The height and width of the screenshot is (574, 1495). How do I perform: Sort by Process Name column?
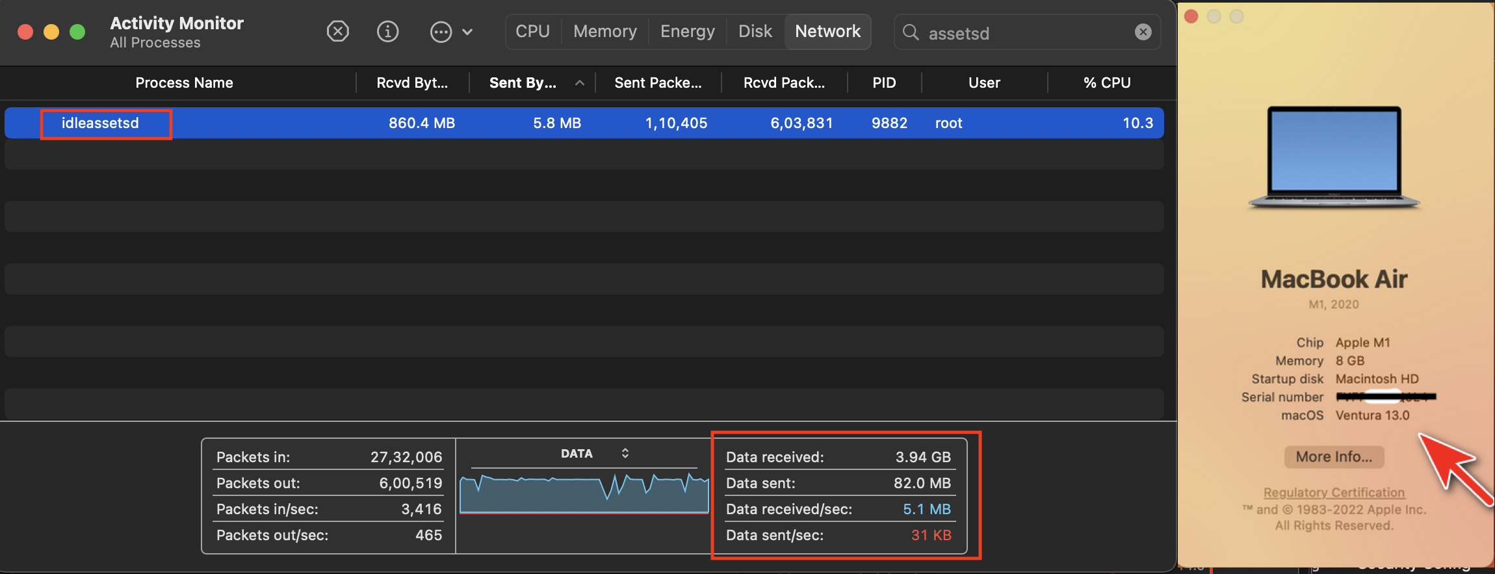pos(184,83)
